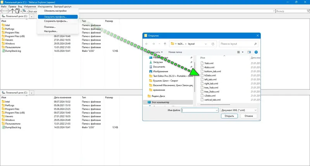Choose Сохранить профиль menu entry
310x166 pixels.
(x=58, y=21)
